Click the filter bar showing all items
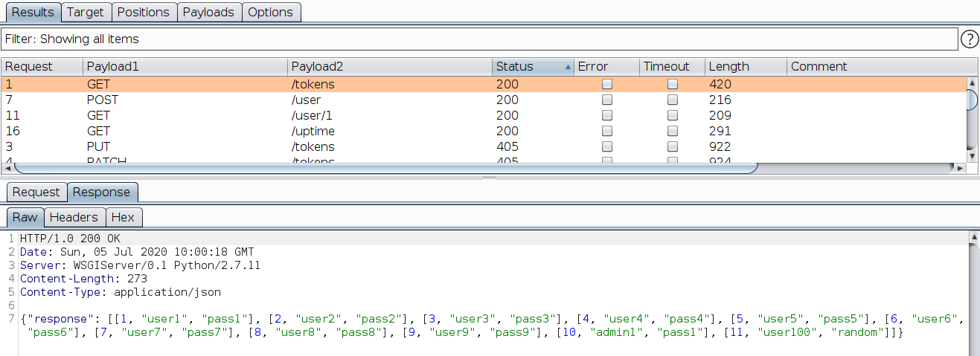Image resolution: width=980 pixels, height=356 pixels. [x=478, y=39]
